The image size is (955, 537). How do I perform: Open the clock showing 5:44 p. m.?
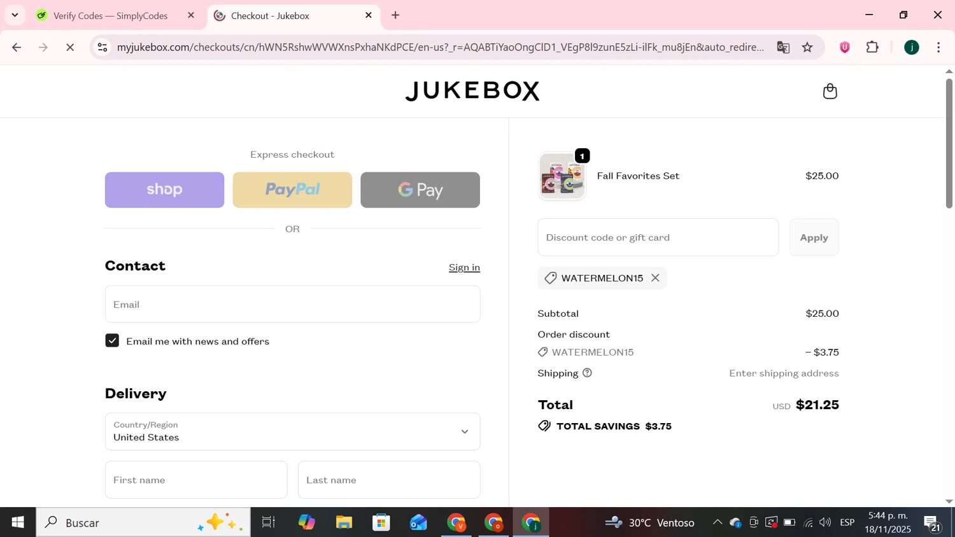[888, 522]
